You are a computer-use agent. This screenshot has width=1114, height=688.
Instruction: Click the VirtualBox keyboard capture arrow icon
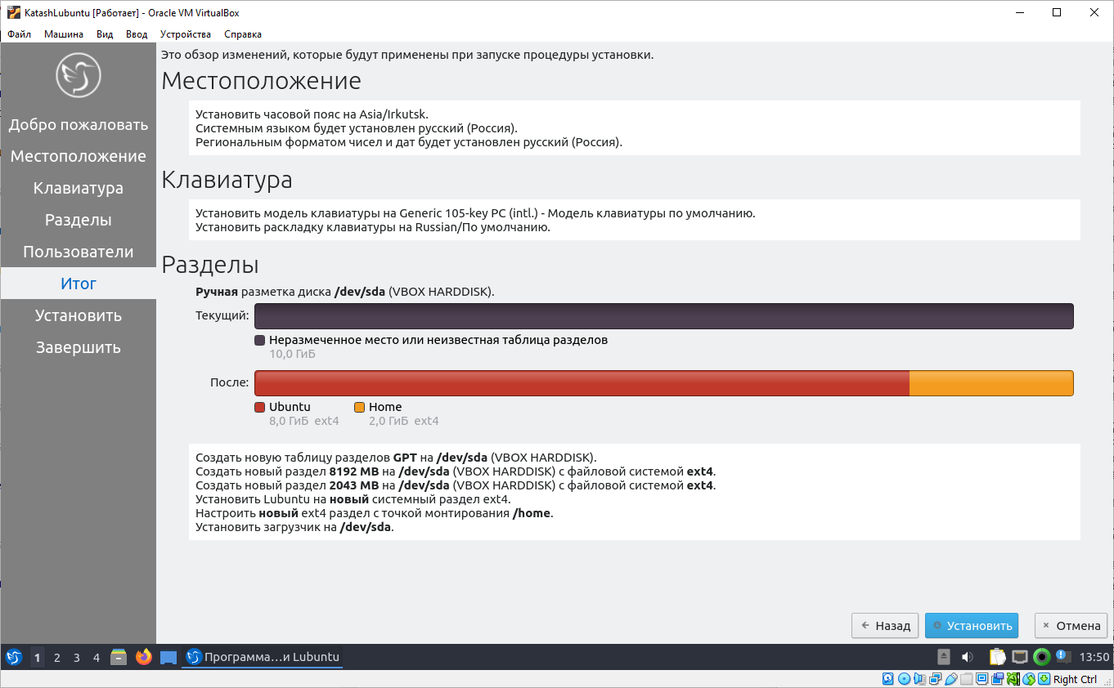pyautogui.click(x=1044, y=679)
